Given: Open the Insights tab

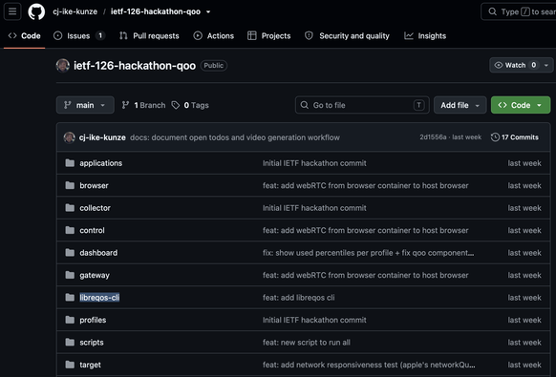Looking at the screenshot, I should pos(425,35).
